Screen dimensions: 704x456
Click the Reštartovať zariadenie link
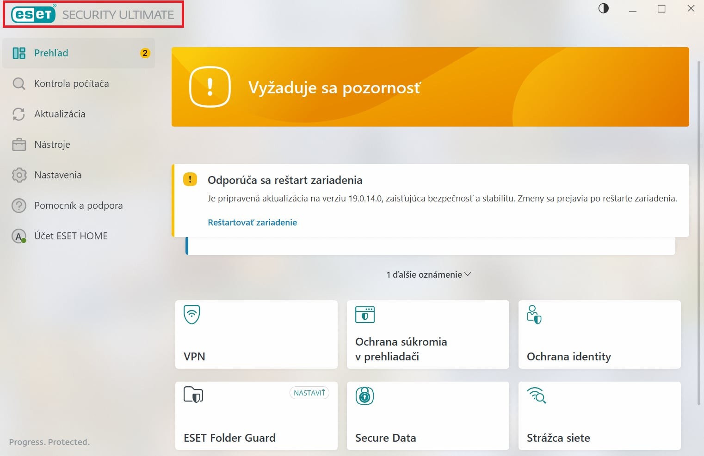coord(252,222)
